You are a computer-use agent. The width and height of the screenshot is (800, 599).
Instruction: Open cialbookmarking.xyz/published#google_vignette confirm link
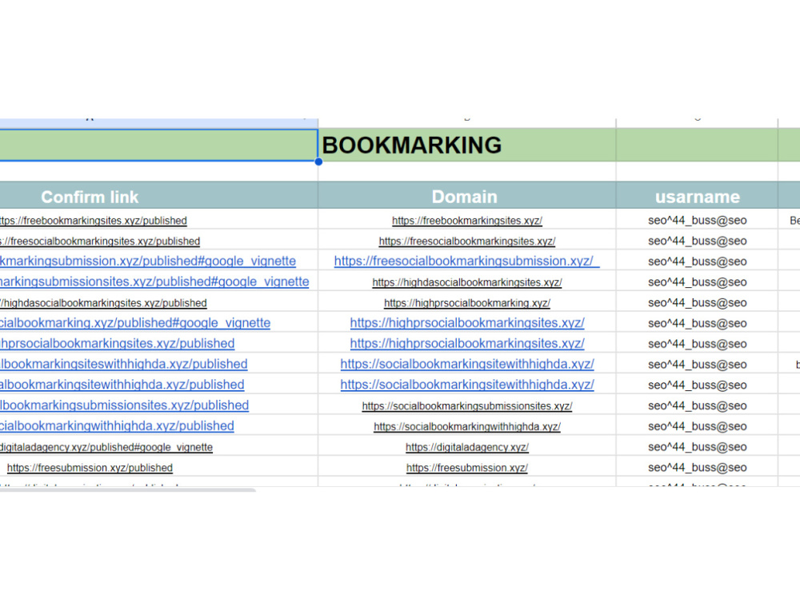pyautogui.click(x=135, y=323)
